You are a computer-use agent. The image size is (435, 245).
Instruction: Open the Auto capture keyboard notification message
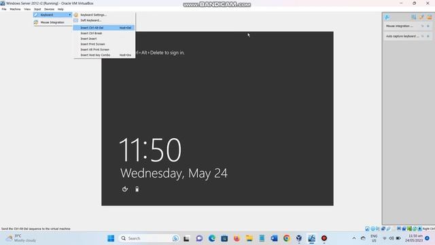pyautogui.click(x=402, y=36)
